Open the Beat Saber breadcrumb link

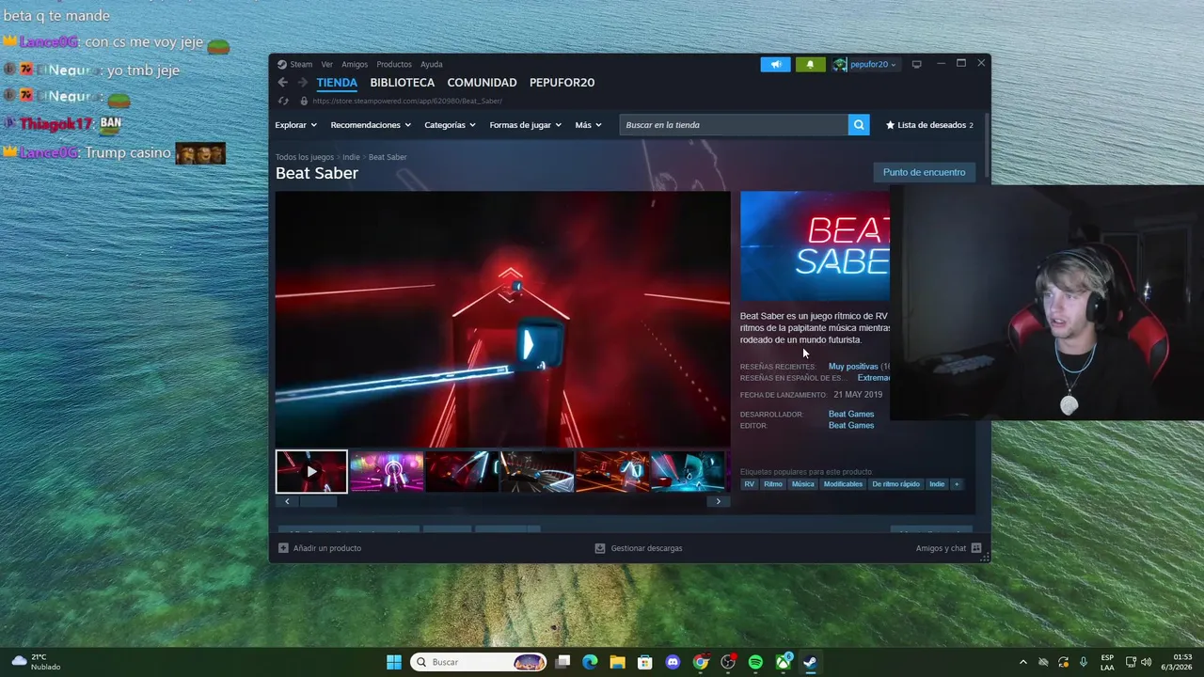tap(388, 157)
